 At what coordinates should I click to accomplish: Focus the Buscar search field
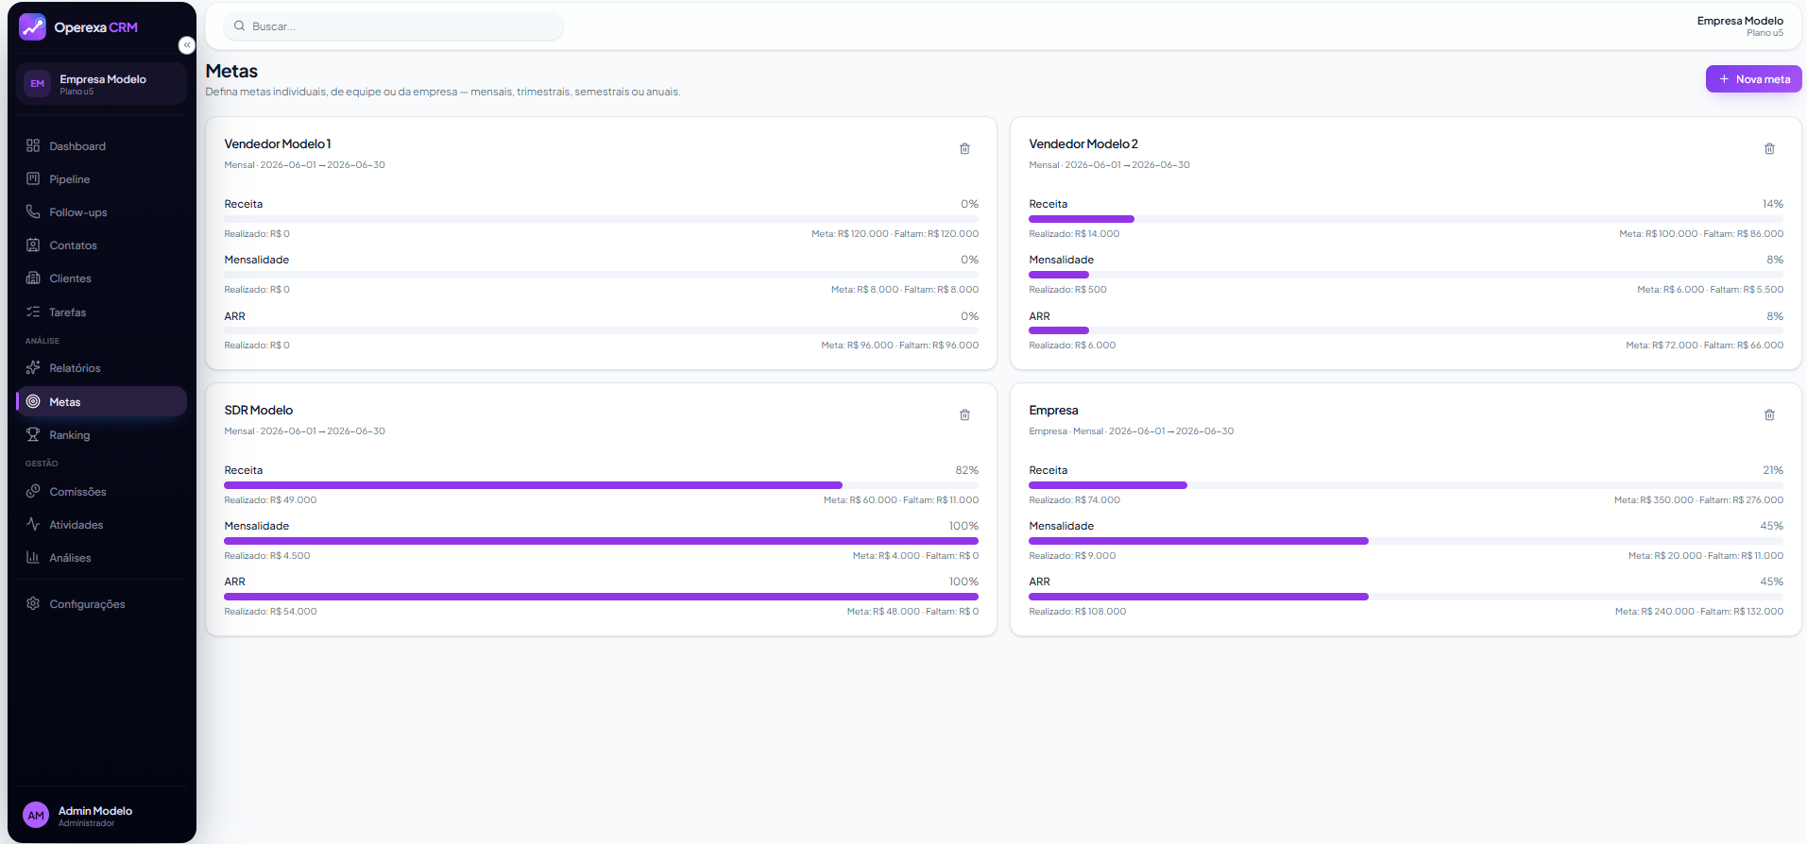(394, 26)
